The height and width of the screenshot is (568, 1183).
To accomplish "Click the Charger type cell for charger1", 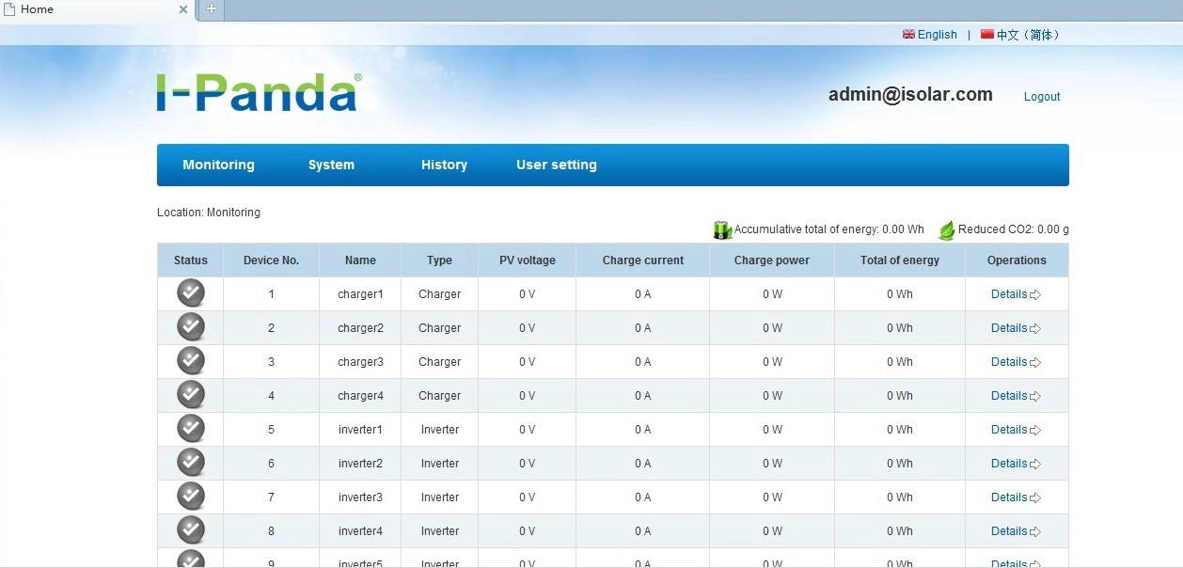I will tap(439, 294).
